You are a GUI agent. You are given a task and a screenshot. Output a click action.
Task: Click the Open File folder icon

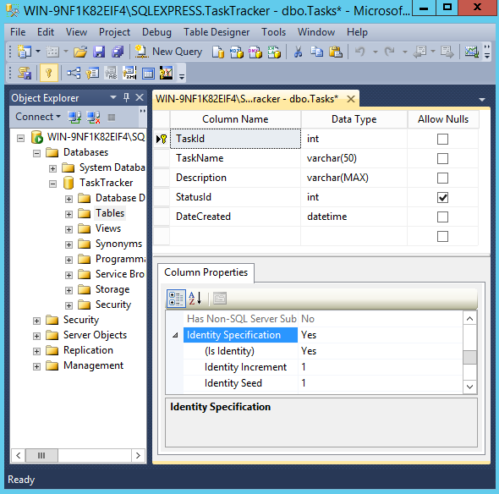(x=80, y=52)
